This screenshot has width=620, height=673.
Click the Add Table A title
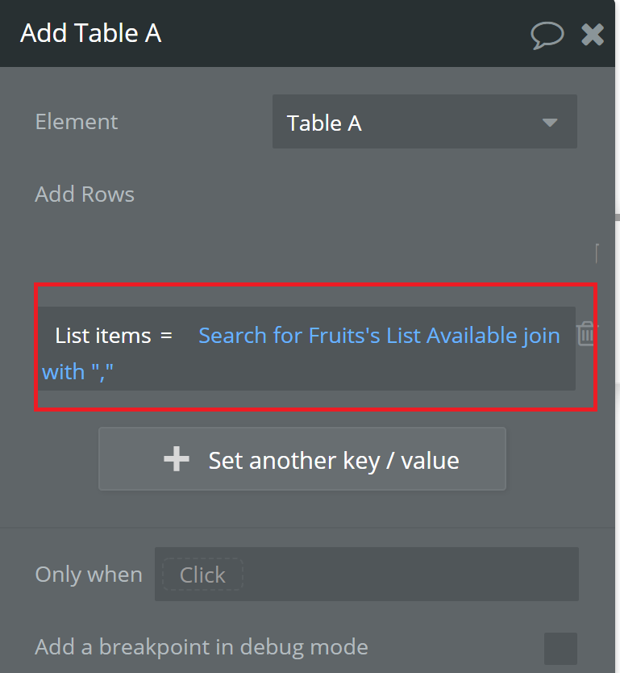[x=91, y=33]
